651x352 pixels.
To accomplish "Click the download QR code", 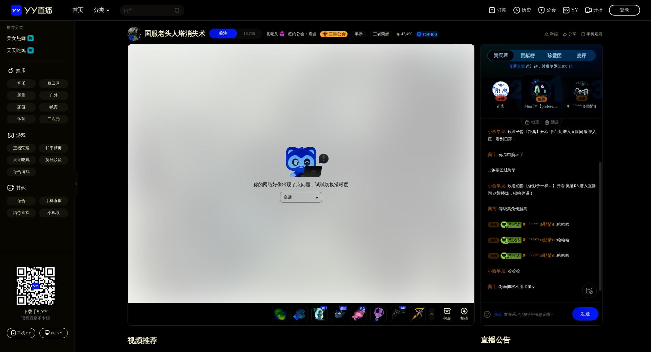I will coord(36,286).
